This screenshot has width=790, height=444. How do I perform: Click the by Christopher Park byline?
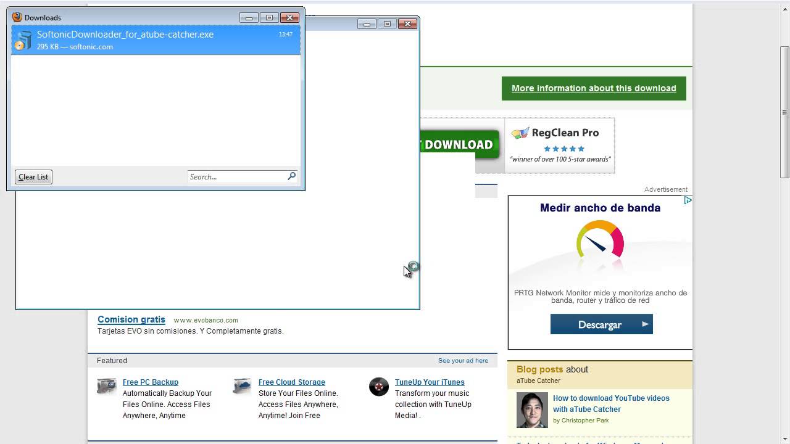tap(581, 421)
